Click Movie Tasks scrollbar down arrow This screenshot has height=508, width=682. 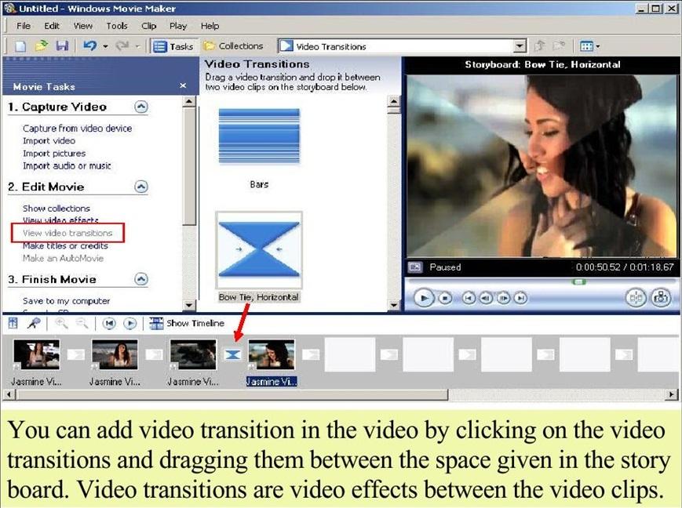click(189, 305)
